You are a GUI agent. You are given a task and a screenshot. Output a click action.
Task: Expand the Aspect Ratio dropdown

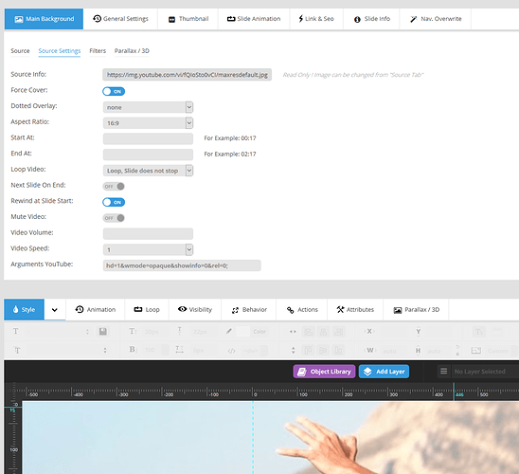pos(148,123)
